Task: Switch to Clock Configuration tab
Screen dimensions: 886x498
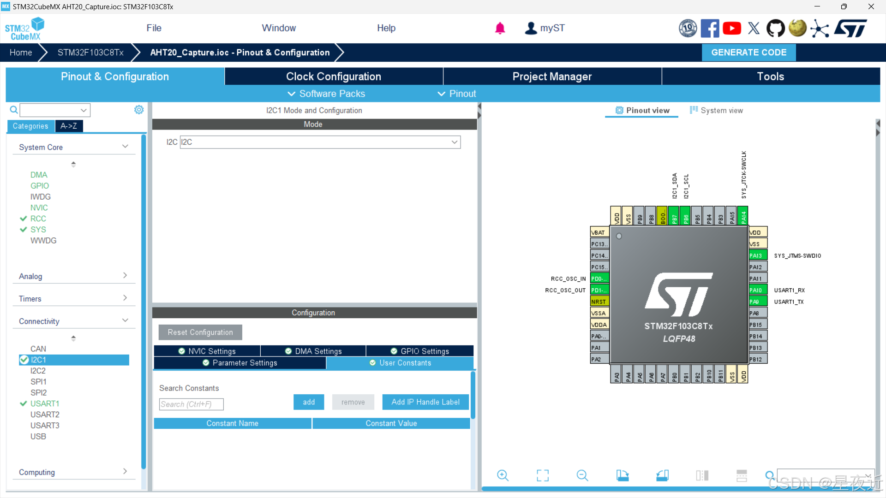Action: tap(333, 77)
